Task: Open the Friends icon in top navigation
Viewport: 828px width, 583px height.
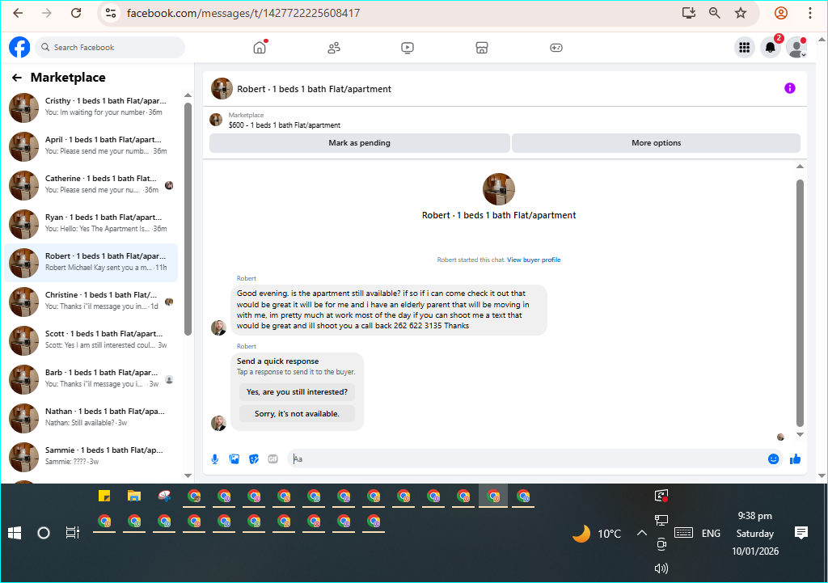Action: (334, 48)
